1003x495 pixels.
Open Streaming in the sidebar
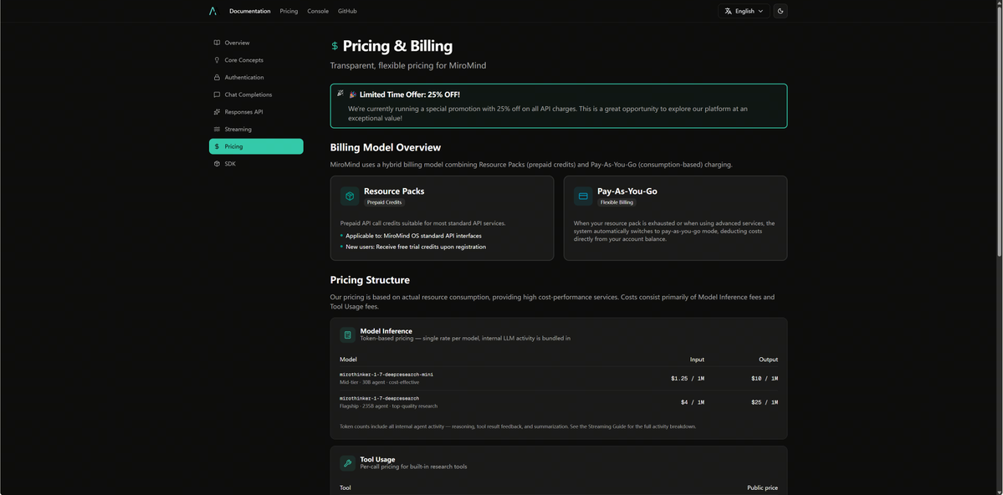256,130
